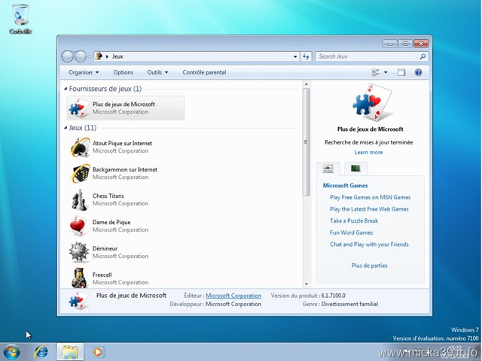This screenshot has height=361, width=482.
Task: Click the scroll down arrow of games list
Action: [x=306, y=284]
